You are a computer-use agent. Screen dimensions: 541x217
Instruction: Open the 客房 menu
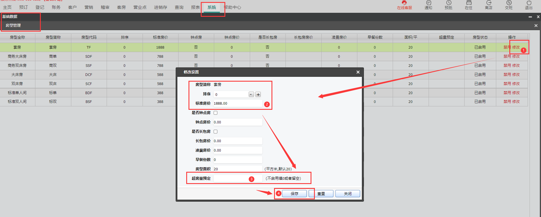(121, 7)
